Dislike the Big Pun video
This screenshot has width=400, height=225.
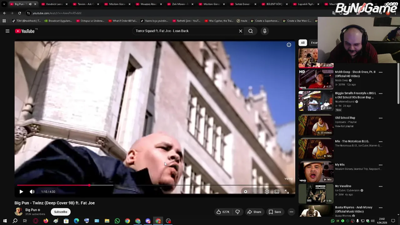coord(237,212)
